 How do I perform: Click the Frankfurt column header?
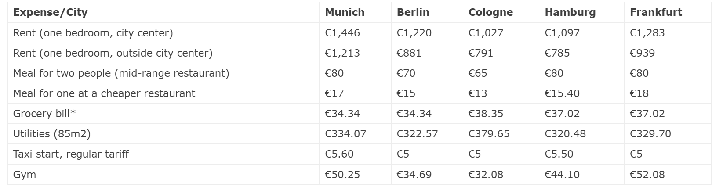tap(656, 12)
